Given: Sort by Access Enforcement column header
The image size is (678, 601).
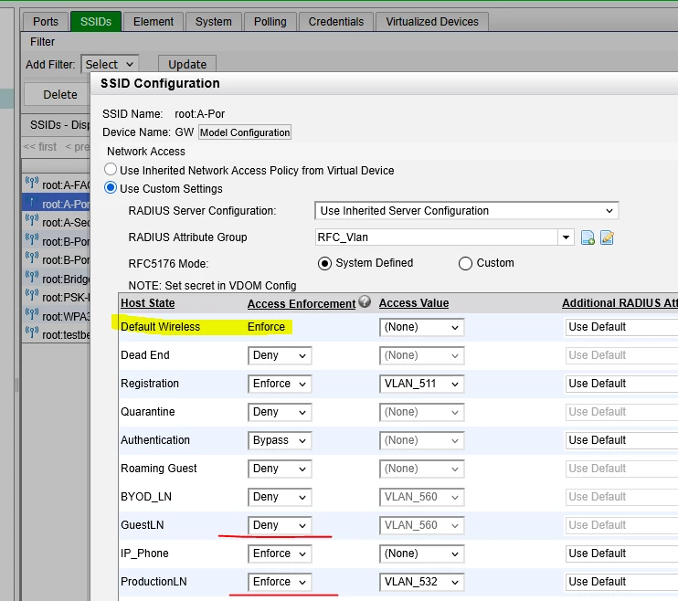Looking at the screenshot, I should click(302, 304).
